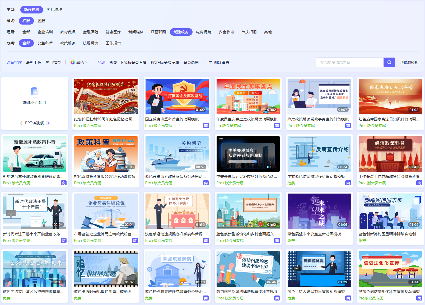Click 商 badge on 新时代政法干警 card

click(64, 241)
